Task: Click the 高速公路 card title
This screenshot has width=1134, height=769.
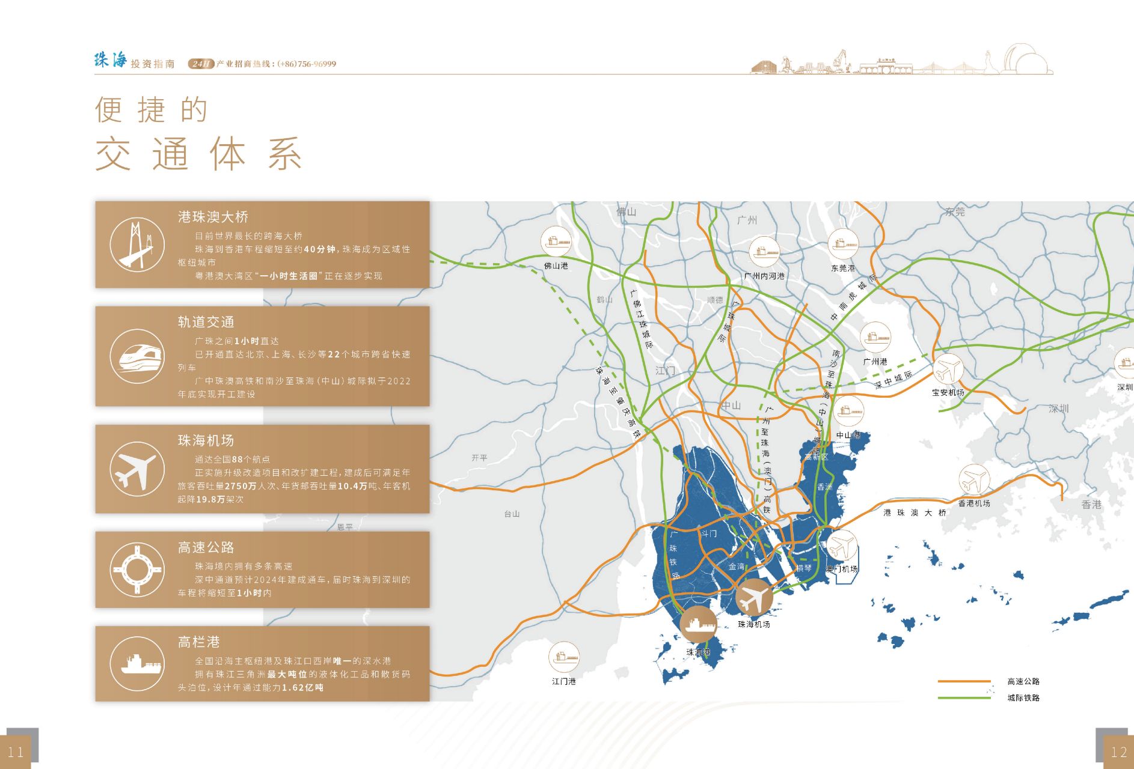Action: [x=206, y=547]
